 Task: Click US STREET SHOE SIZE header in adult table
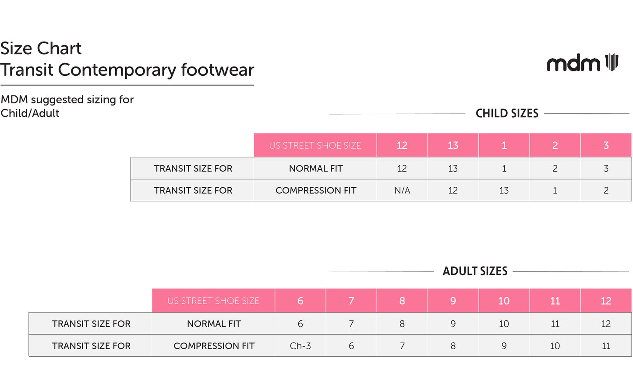click(213, 301)
